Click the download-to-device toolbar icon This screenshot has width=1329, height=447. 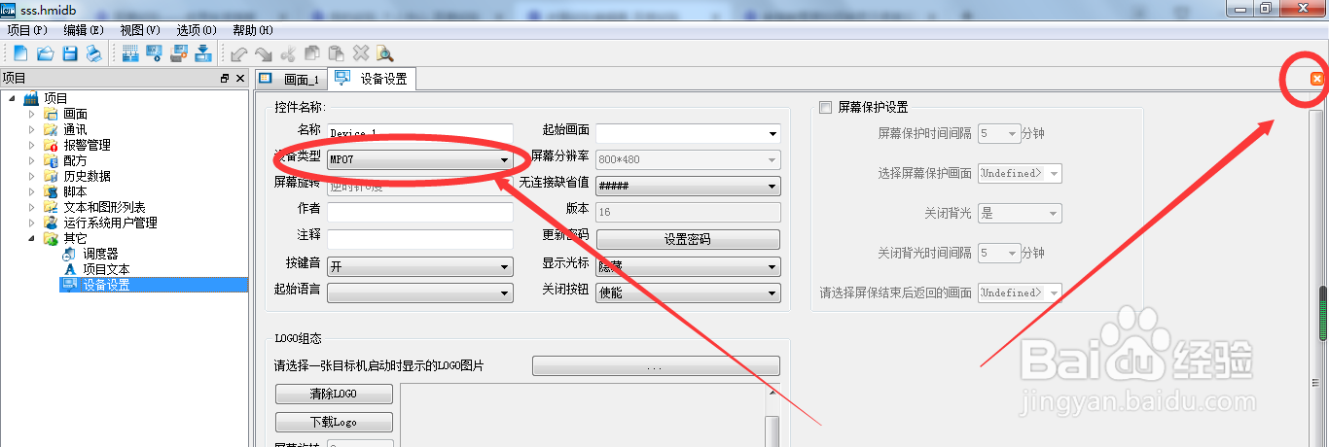(203, 53)
